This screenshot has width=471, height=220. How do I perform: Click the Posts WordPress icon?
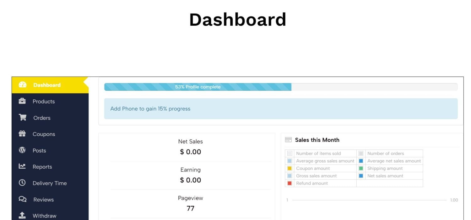pyautogui.click(x=22, y=150)
